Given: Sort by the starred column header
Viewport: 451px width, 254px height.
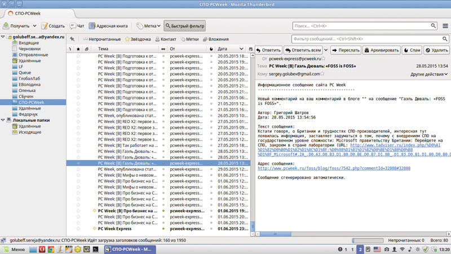Looking at the screenshot, I should point(78,49).
